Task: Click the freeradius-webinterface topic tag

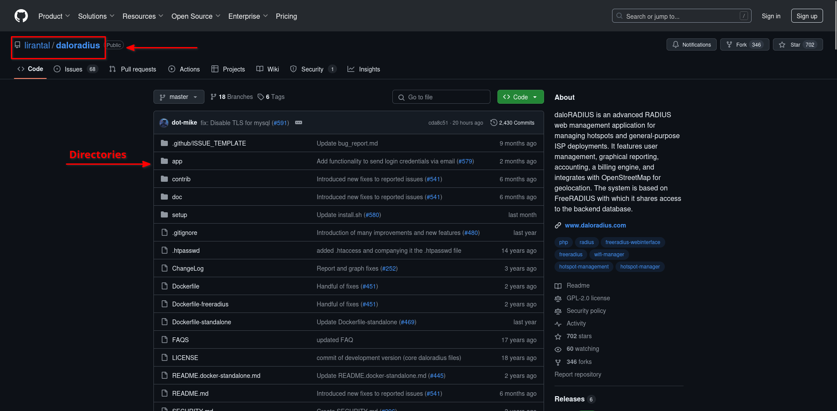Action: point(633,242)
